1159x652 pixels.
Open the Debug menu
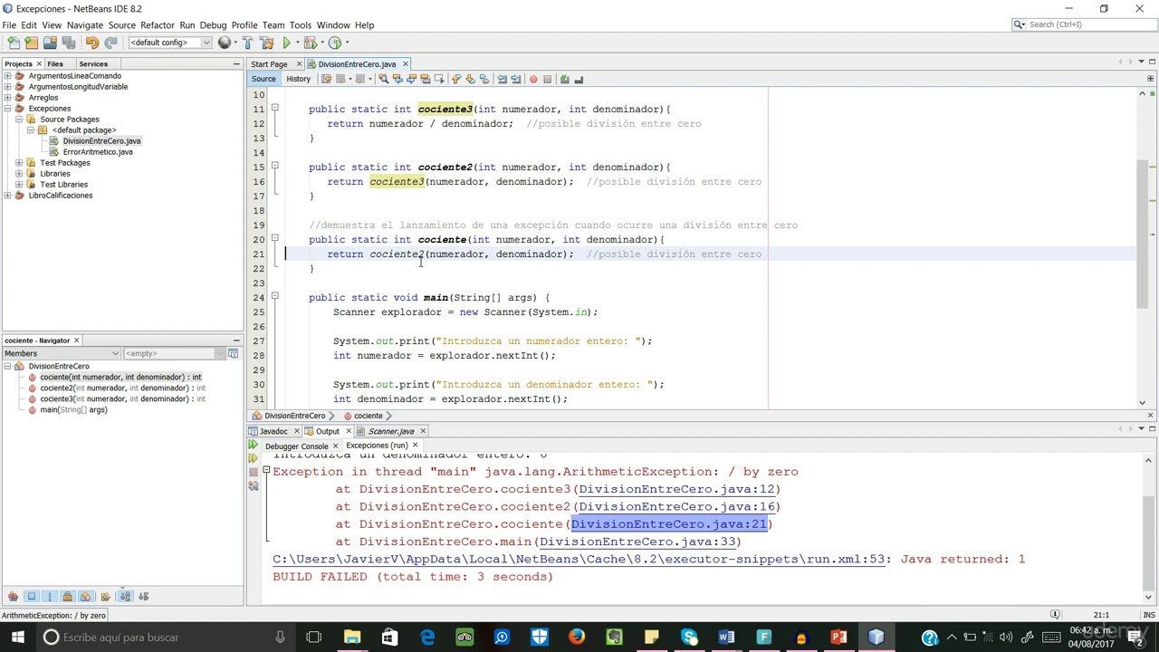click(x=213, y=24)
